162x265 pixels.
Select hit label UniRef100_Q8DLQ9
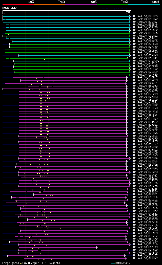(x=145, y=100)
